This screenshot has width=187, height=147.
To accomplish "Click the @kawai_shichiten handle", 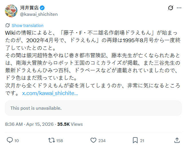I will [x=39, y=14].
